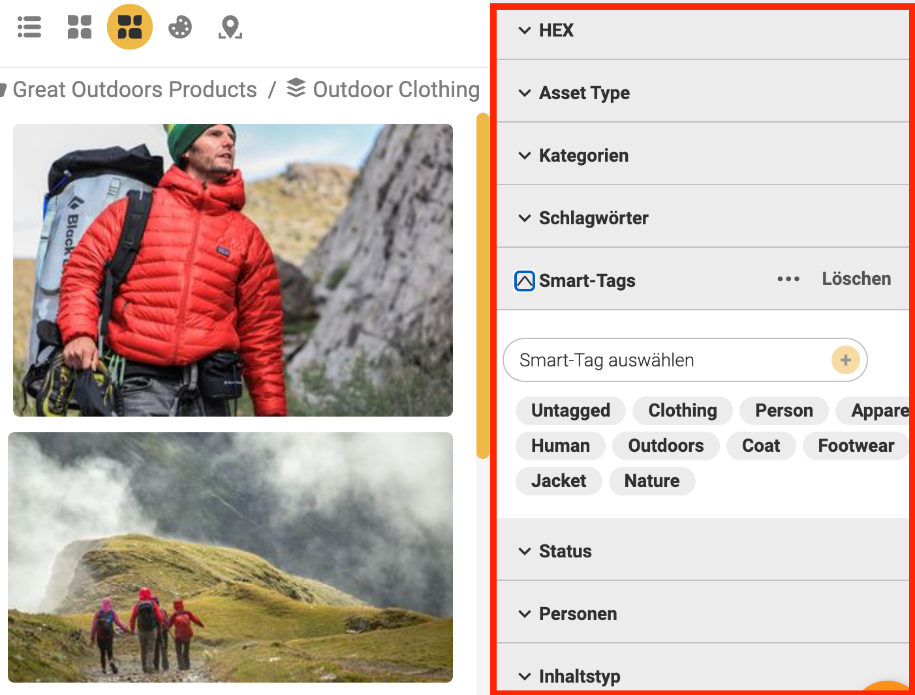The image size is (915, 695).
Task: Click Löschen to clear Smart-Tags
Action: (856, 279)
